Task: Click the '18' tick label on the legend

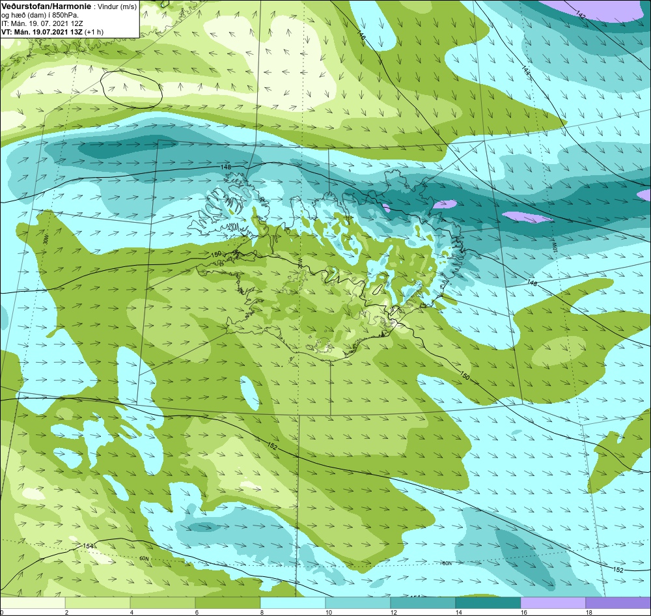Action: coord(589,612)
